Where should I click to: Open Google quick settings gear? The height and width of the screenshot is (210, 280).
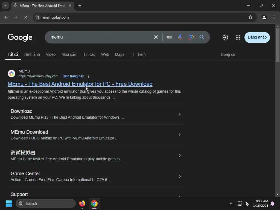point(225,37)
